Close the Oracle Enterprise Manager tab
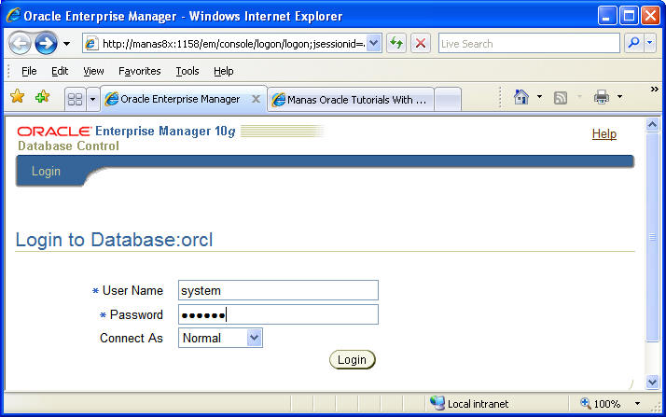Image resolution: width=666 pixels, height=417 pixels. (256, 99)
